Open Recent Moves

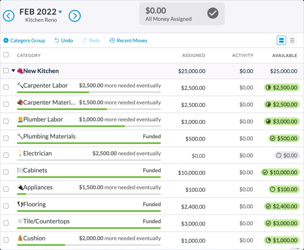pyautogui.click(x=128, y=40)
